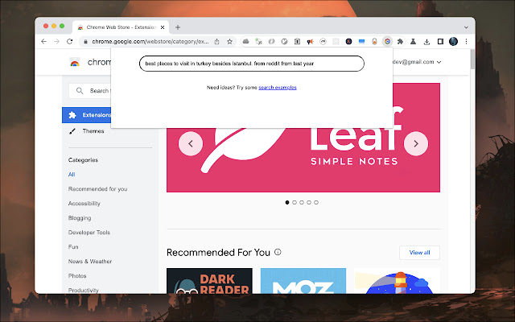The width and height of the screenshot is (515, 322).
Task: Open the Photos category
Action: point(77,275)
